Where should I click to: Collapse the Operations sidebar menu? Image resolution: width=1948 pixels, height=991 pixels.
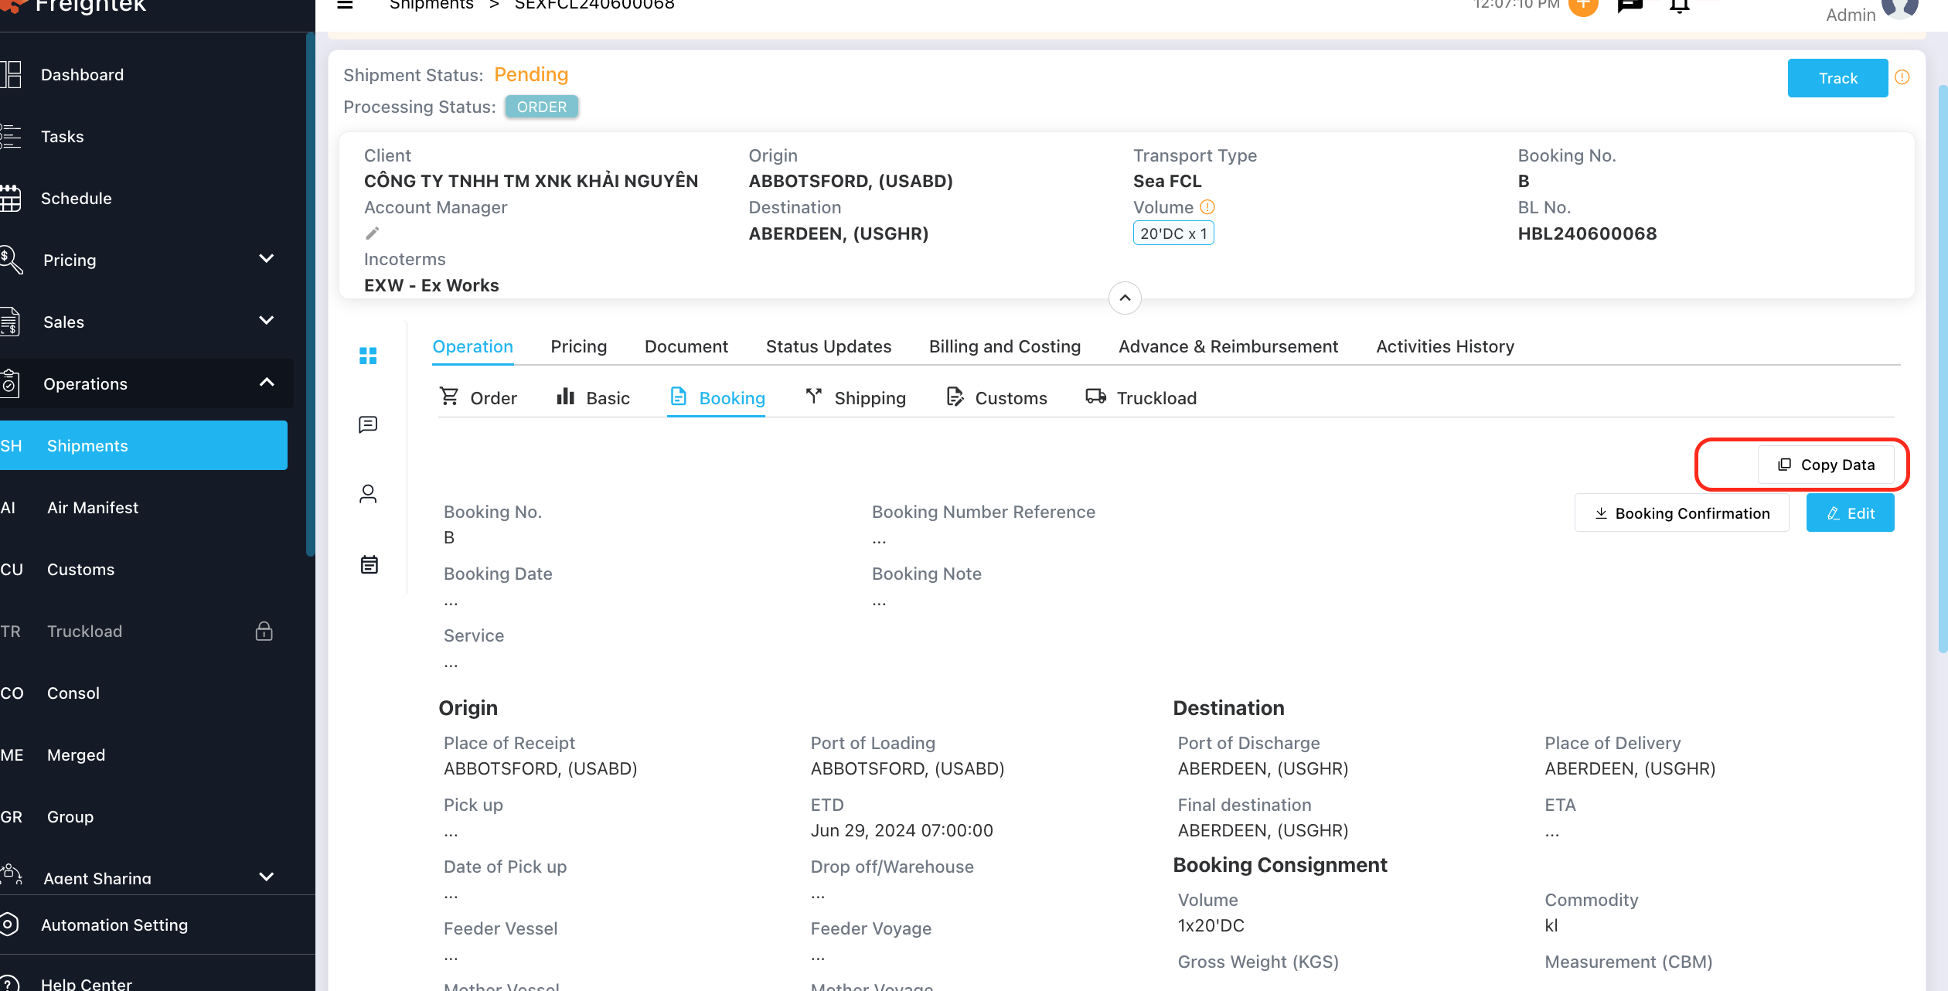tap(267, 383)
